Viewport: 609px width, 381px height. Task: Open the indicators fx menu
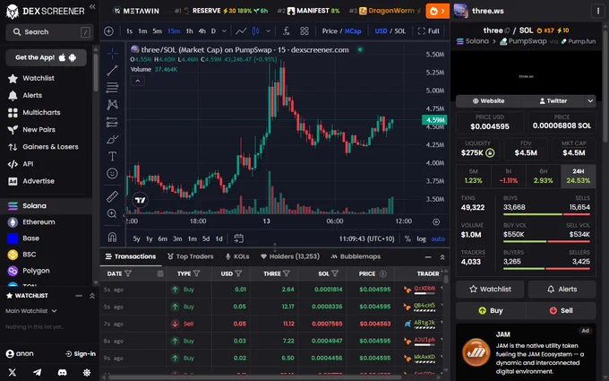click(x=287, y=31)
